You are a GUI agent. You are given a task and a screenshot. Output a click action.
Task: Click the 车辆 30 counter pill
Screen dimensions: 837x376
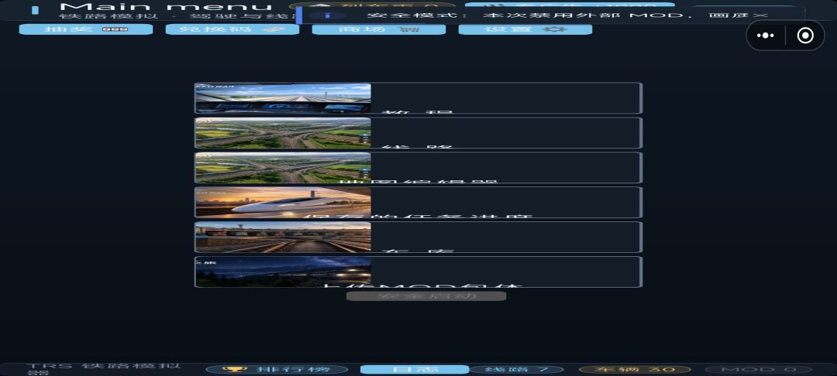[x=635, y=370]
